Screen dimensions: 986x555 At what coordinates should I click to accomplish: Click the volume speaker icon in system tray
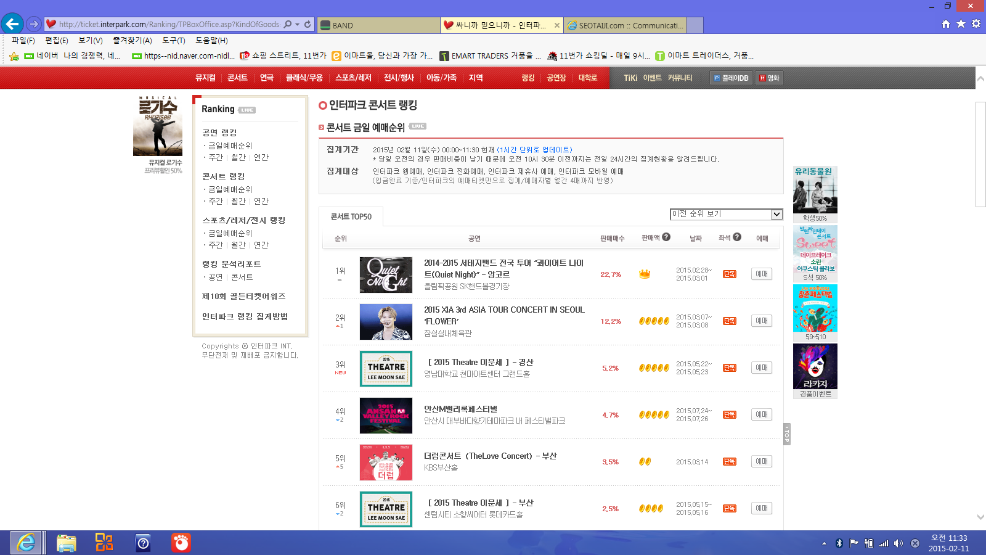click(x=898, y=543)
